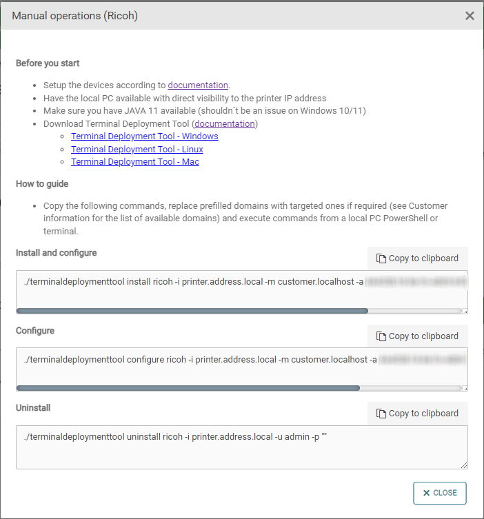
Task: Open the device setup documentation link
Action: click(198, 85)
